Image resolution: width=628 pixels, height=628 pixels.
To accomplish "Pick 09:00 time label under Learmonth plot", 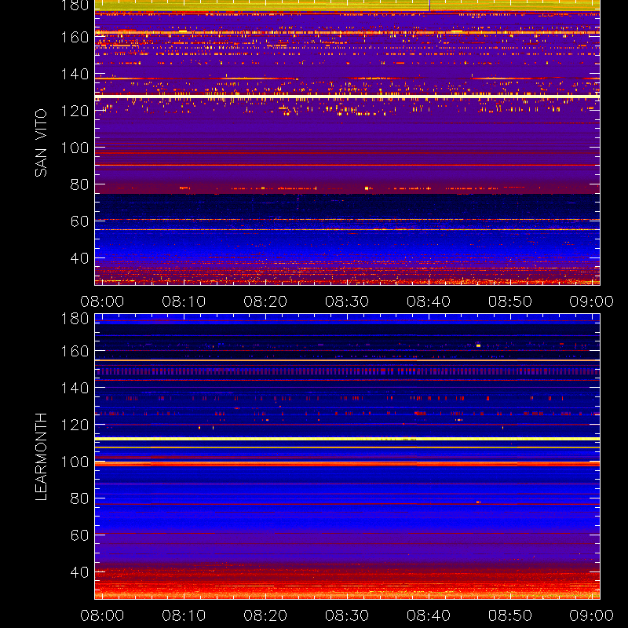I will pyautogui.click(x=592, y=615).
